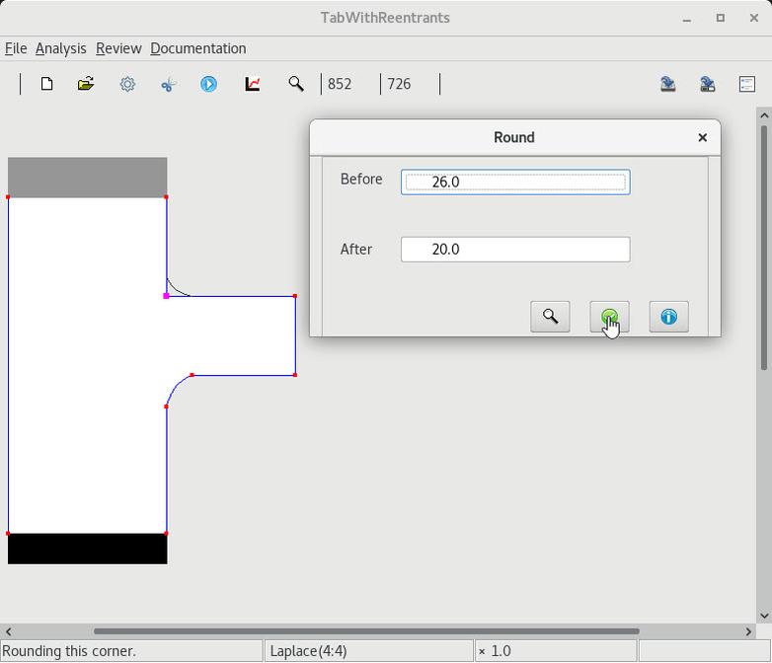Open the Review menu
Viewport: 772px width, 663px height.
(118, 48)
